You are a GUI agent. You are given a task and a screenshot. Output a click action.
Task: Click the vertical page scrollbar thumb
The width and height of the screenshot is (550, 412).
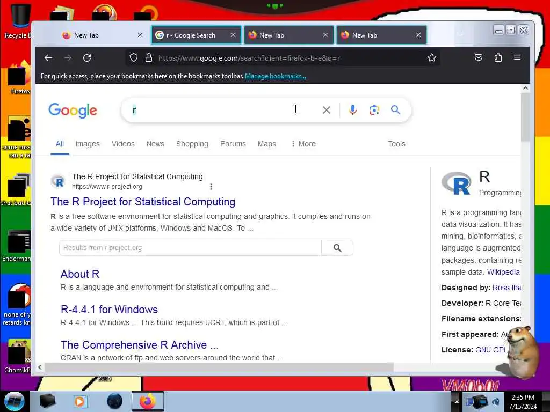525,117
